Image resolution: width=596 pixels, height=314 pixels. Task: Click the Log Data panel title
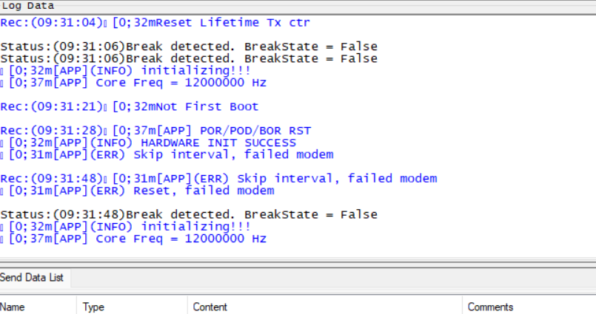[x=28, y=5]
